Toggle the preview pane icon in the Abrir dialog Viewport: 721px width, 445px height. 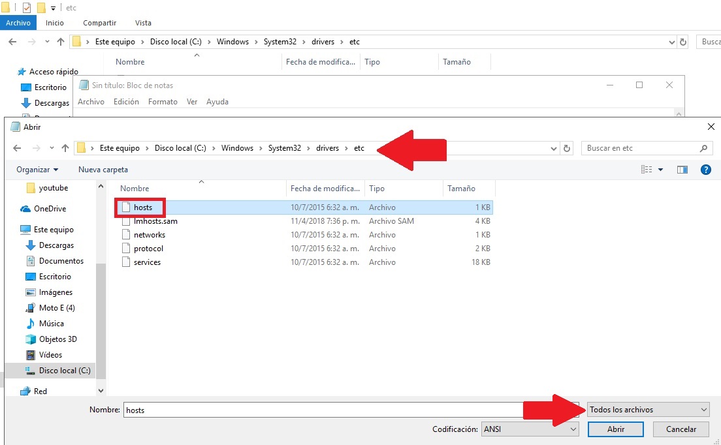pyautogui.click(x=682, y=170)
